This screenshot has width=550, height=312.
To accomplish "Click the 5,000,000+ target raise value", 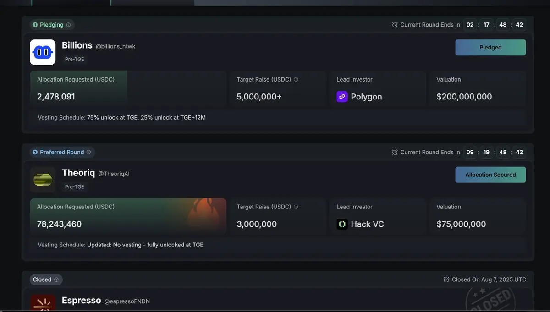I will (259, 97).
